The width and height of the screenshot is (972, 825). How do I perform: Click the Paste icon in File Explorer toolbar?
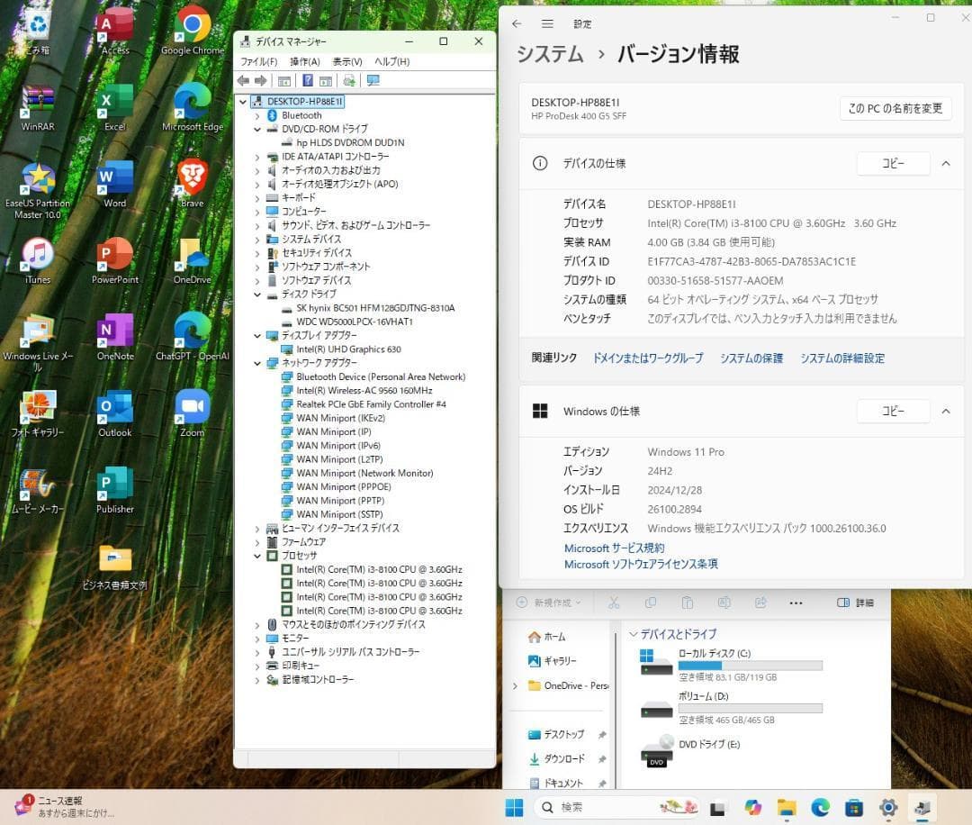tap(688, 603)
